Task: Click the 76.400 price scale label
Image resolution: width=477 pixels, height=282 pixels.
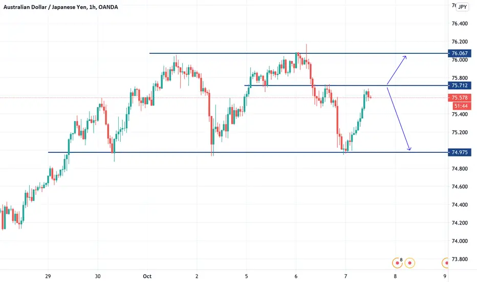Action: (x=460, y=24)
